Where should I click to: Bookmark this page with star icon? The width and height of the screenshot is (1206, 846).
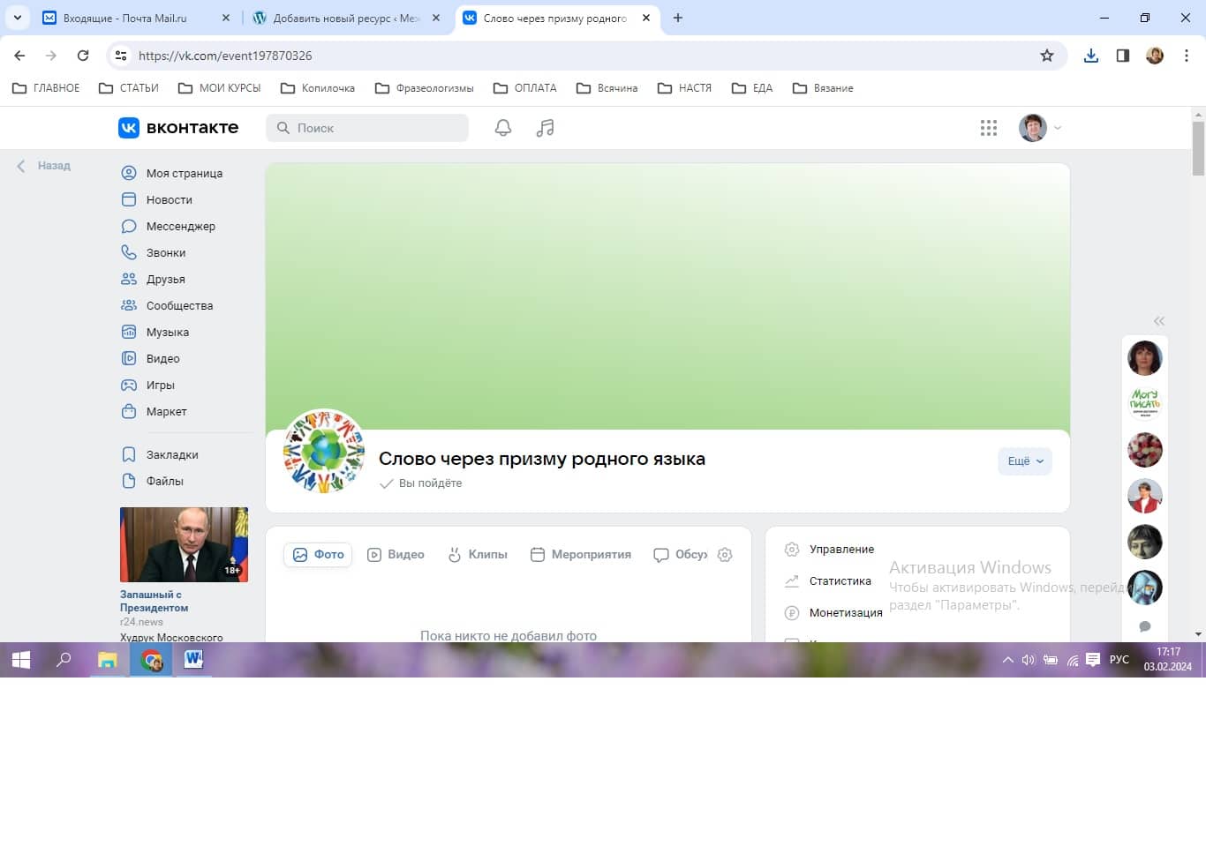pos(1046,56)
